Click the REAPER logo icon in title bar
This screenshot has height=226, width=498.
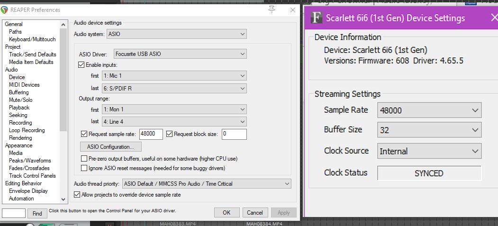pos(5,9)
